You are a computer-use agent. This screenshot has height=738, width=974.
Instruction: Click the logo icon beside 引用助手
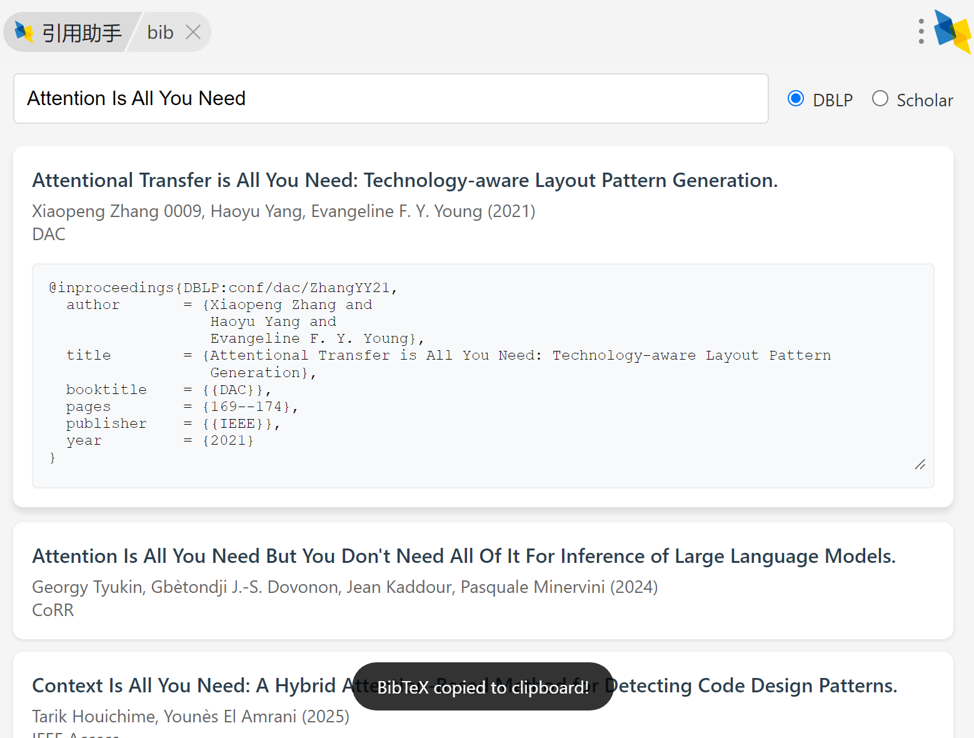pyautogui.click(x=24, y=32)
